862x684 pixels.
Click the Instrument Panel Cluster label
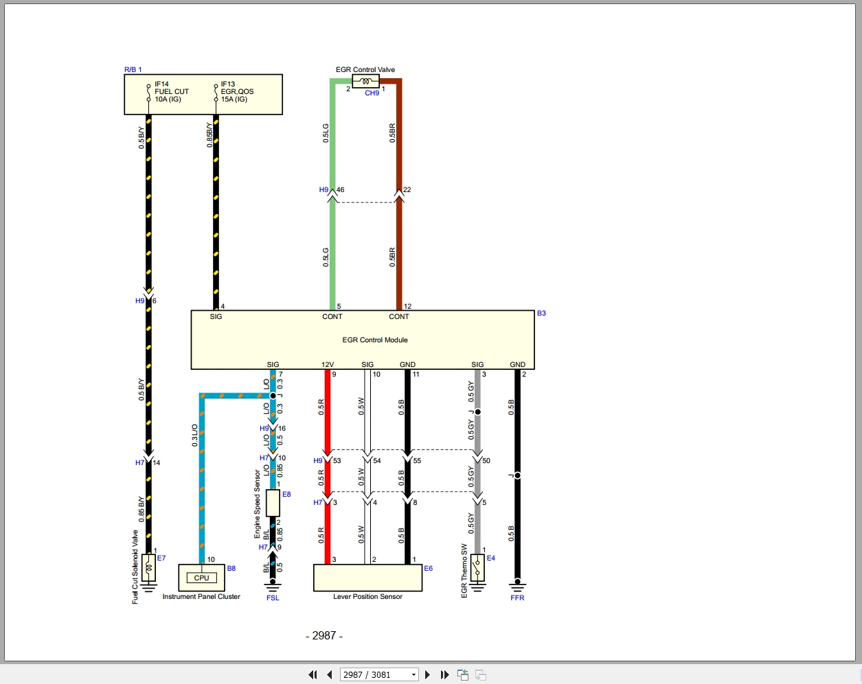pos(201,596)
